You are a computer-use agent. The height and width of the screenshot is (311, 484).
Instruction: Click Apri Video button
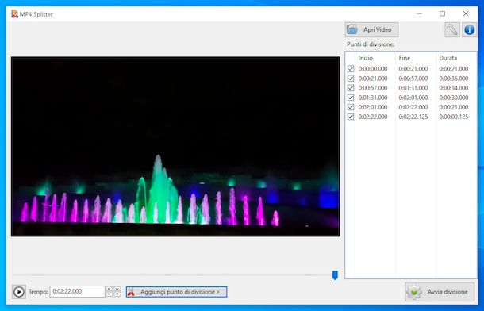(x=371, y=29)
